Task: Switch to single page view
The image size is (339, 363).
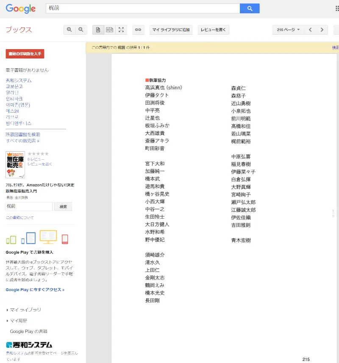Action: pos(98,30)
